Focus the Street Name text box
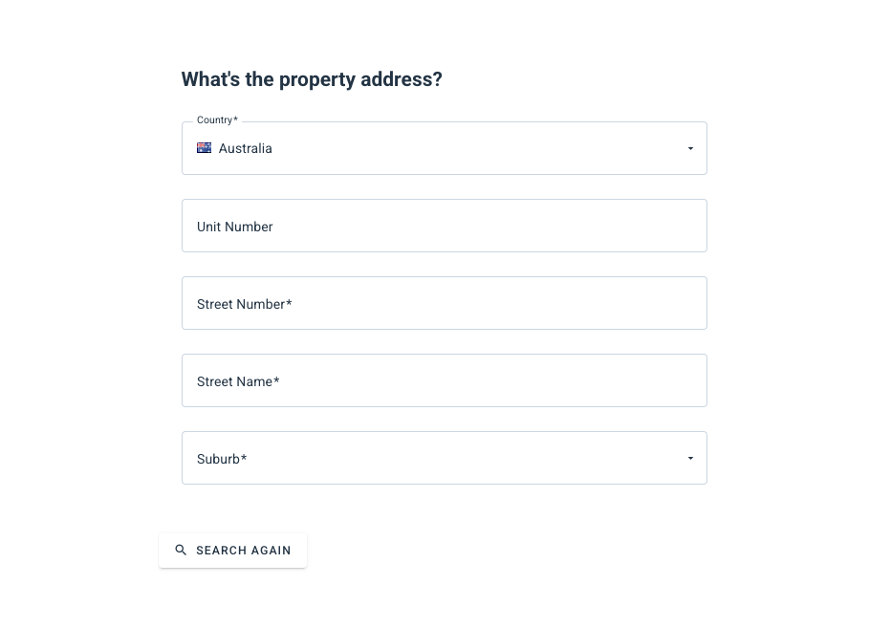This screenshot has height=628, width=891. [445, 380]
